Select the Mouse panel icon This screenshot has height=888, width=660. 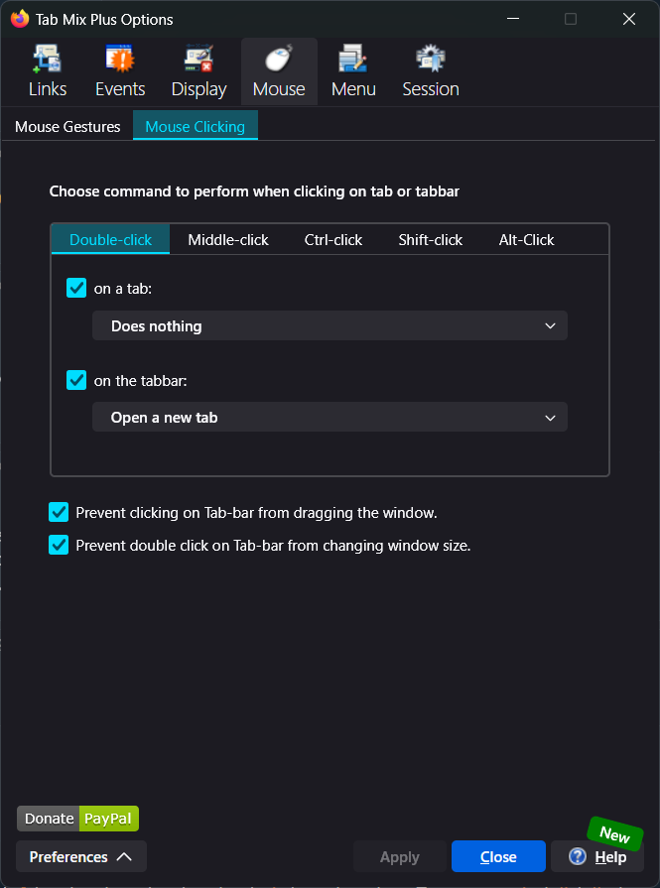279,61
